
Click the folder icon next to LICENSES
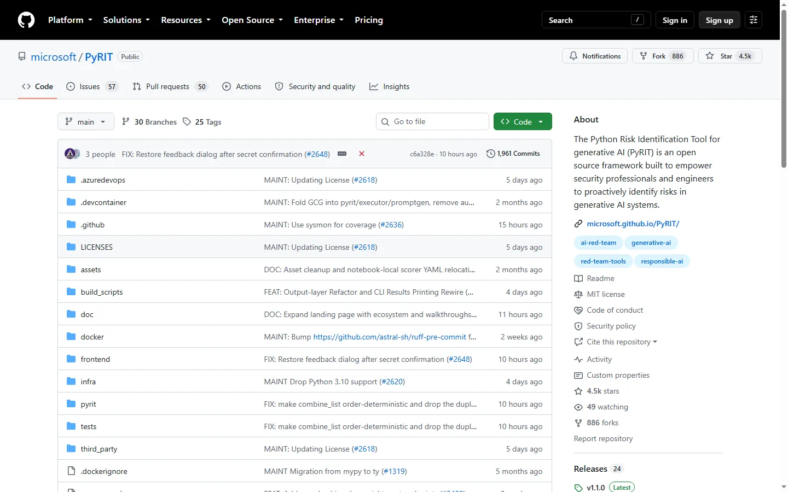pos(71,247)
